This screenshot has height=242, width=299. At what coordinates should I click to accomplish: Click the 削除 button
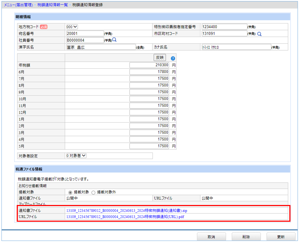(x=246, y=237)
